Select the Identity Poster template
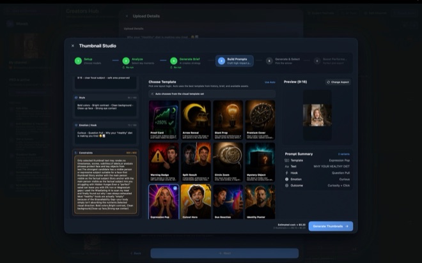Image resolution: width=422 pixels, height=263 pixels. (260, 202)
